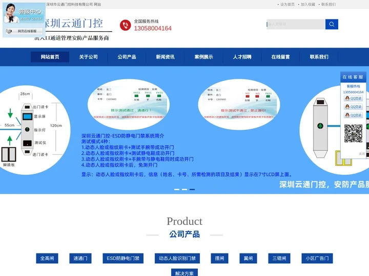Click 设为首页 link at top

[288, 5]
